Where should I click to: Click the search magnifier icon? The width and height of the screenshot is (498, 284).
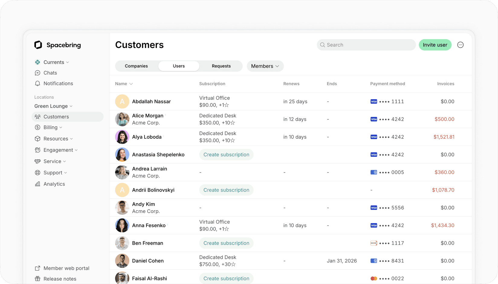[x=322, y=45]
